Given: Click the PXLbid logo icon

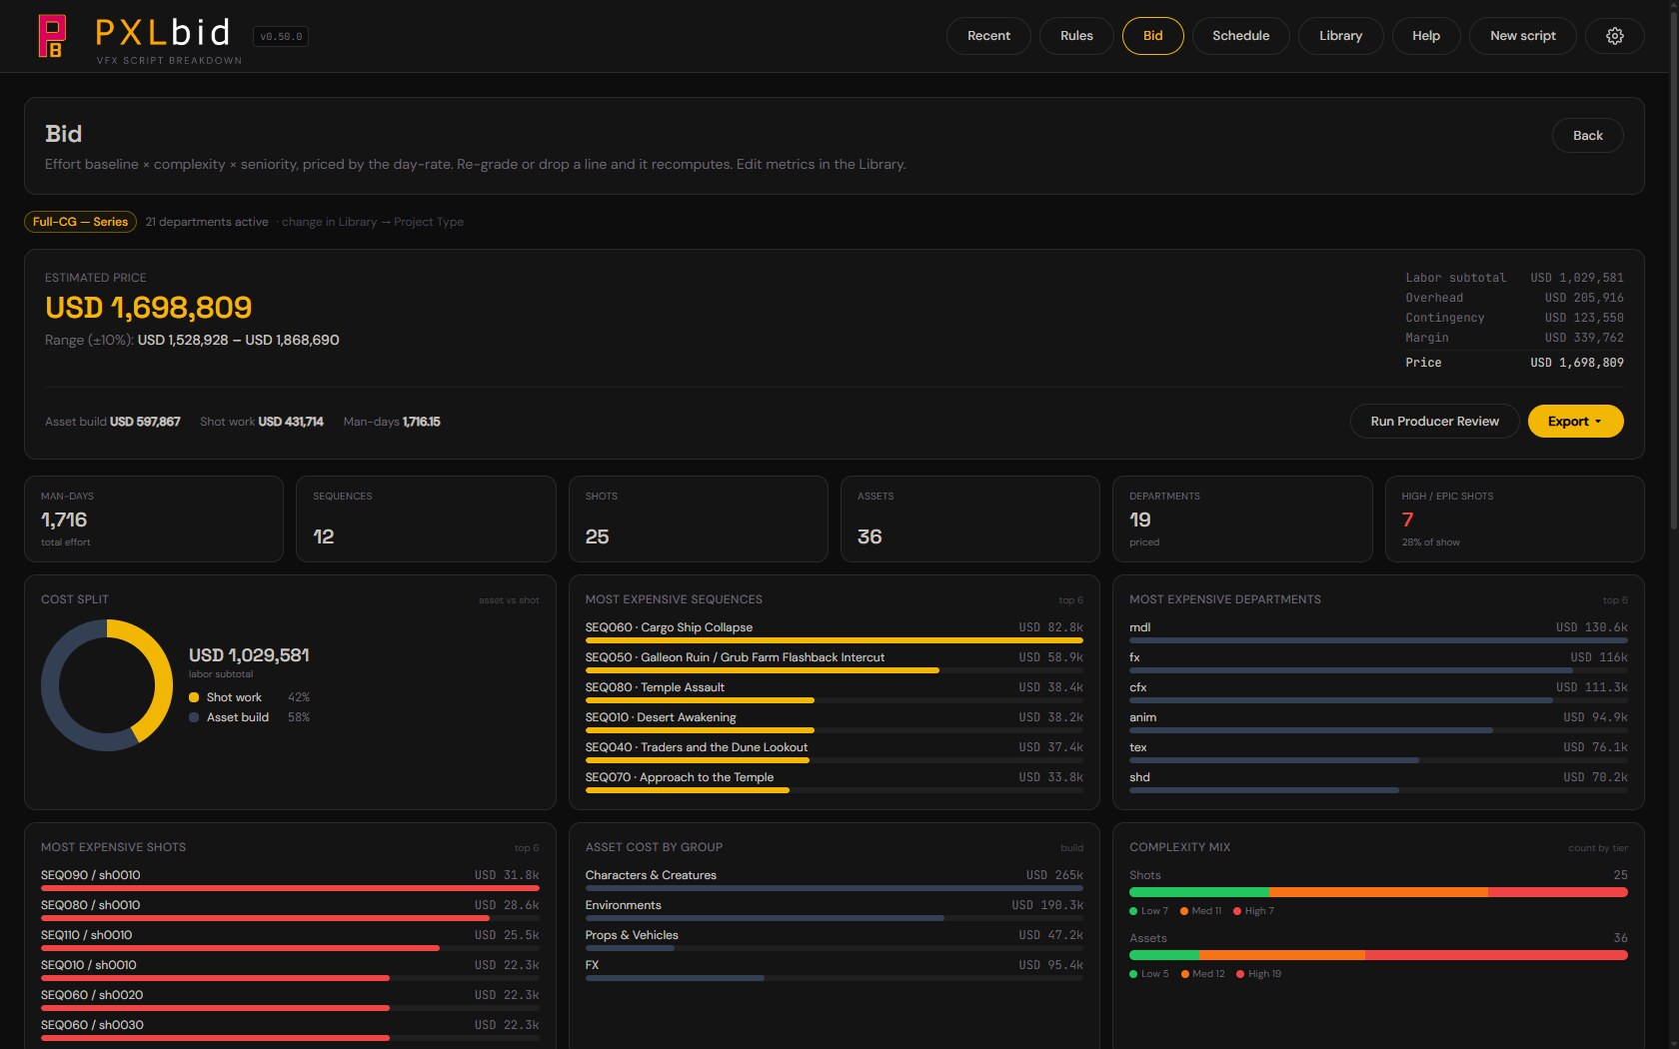Looking at the screenshot, I should [52, 36].
